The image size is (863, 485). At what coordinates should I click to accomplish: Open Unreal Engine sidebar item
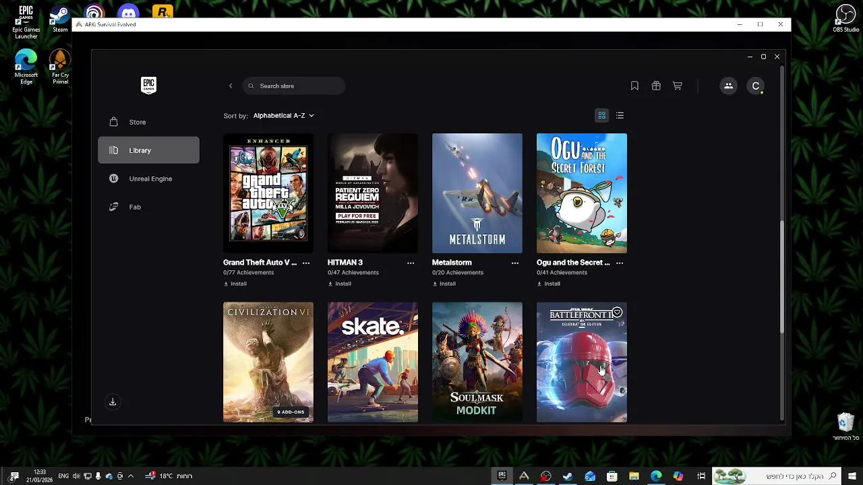coord(148,179)
